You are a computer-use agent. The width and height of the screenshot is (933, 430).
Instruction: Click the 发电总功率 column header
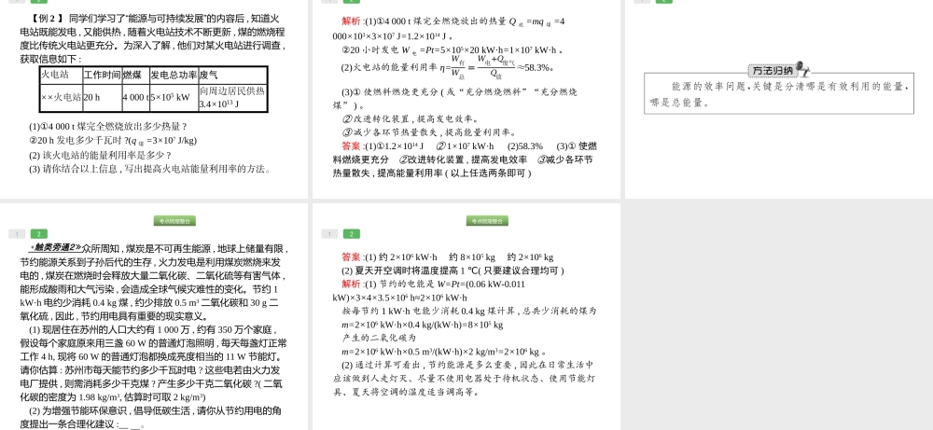(174, 75)
